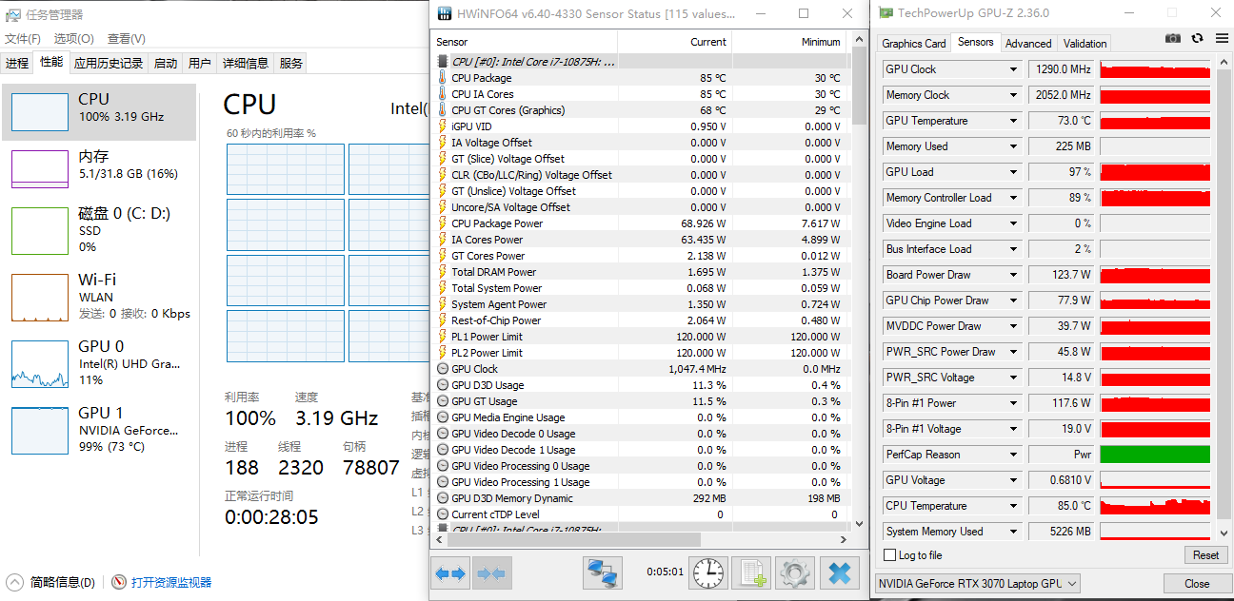Open NVIDIA GeForce RTX 3070 GPU selector
Image resolution: width=1234 pixels, height=601 pixels.
click(x=977, y=584)
